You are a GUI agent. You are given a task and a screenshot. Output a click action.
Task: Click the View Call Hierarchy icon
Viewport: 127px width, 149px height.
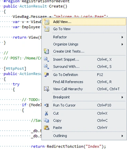click(46, 89)
